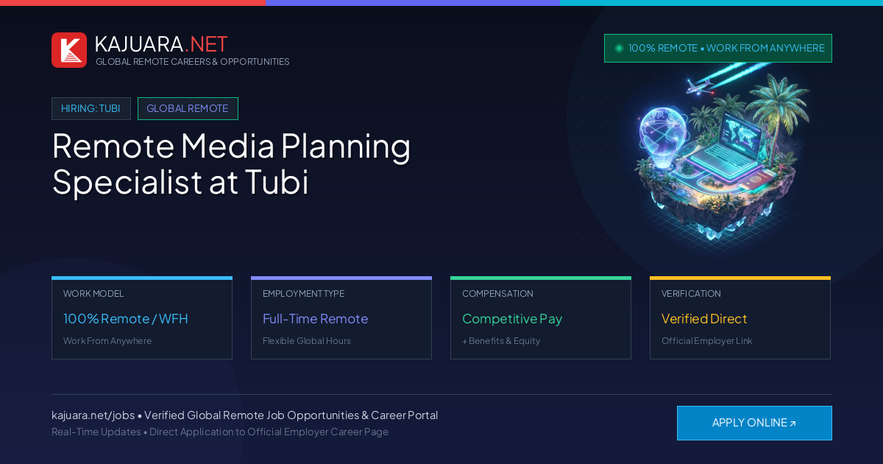The image size is (883, 464).
Task: Click the 'Official Employer Link' subtext
Action: click(707, 341)
